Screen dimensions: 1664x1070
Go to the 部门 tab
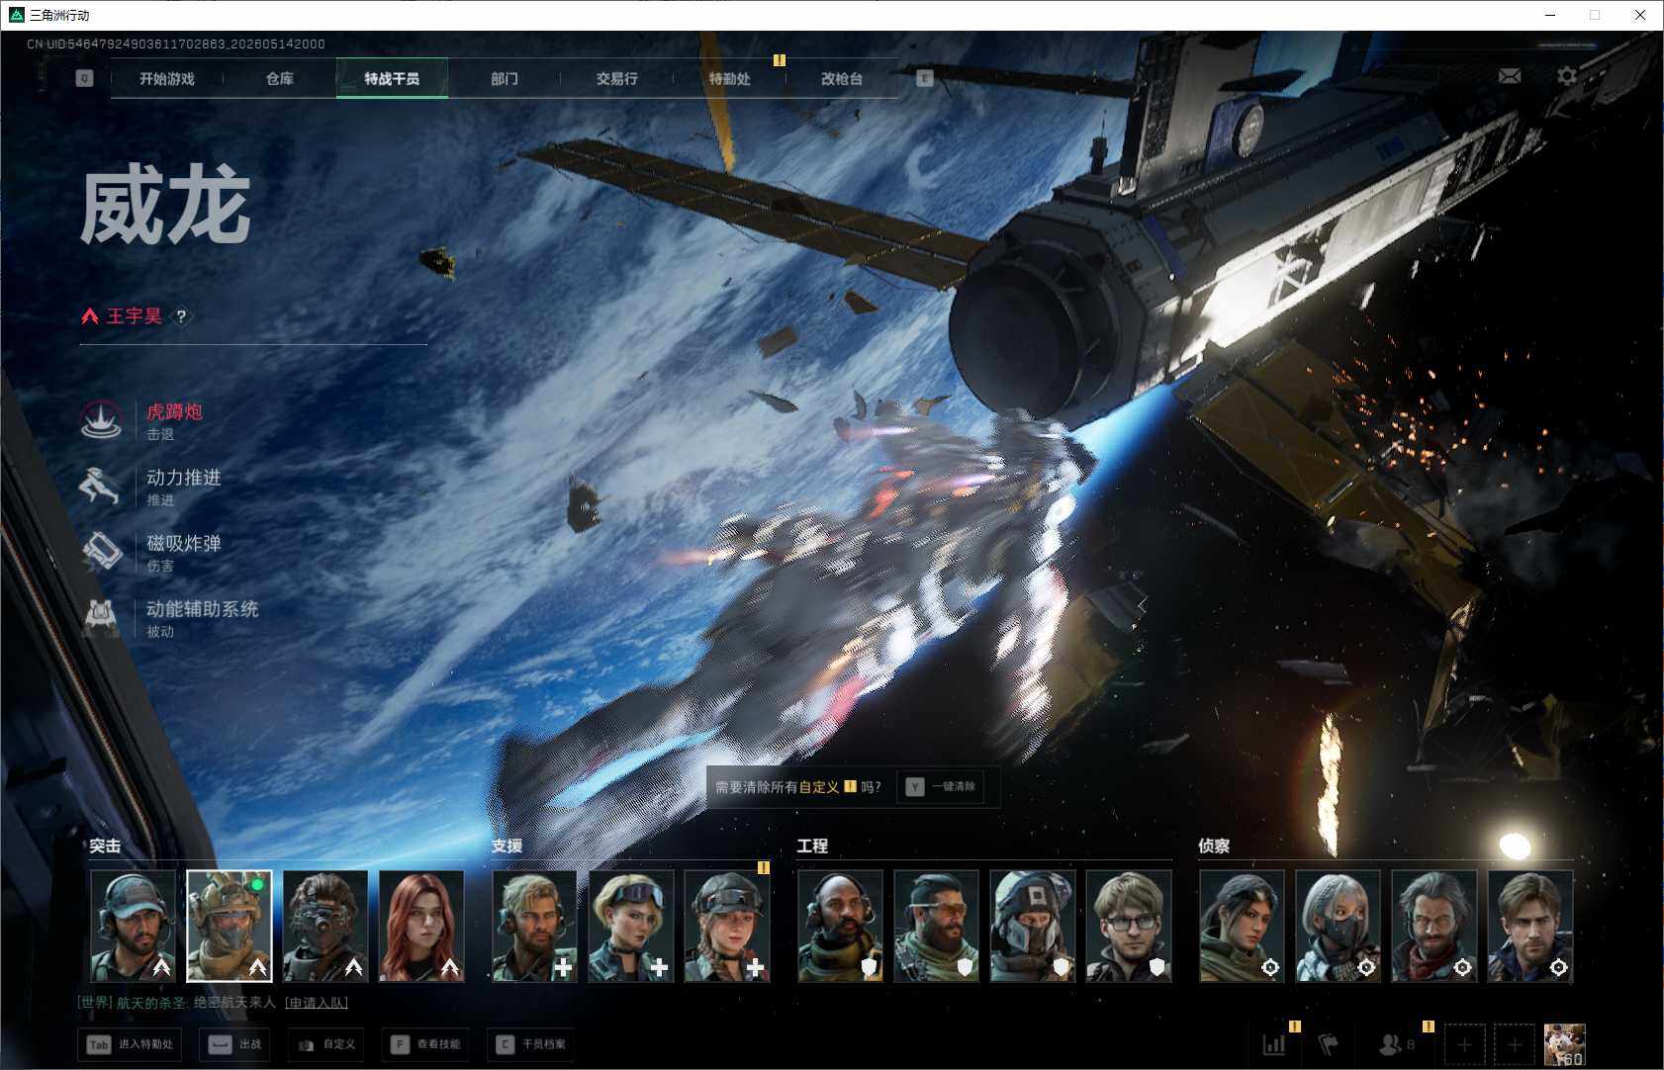point(505,78)
